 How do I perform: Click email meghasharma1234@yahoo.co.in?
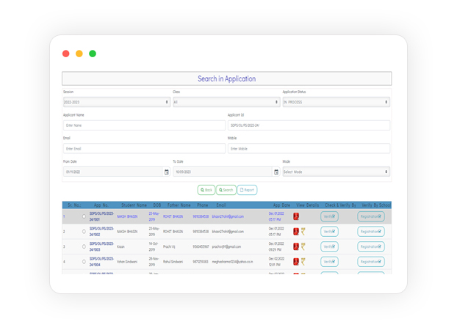pyautogui.click(x=232, y=262)
